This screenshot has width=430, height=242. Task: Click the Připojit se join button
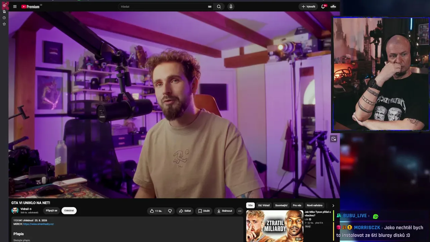(x=51, y=211)
